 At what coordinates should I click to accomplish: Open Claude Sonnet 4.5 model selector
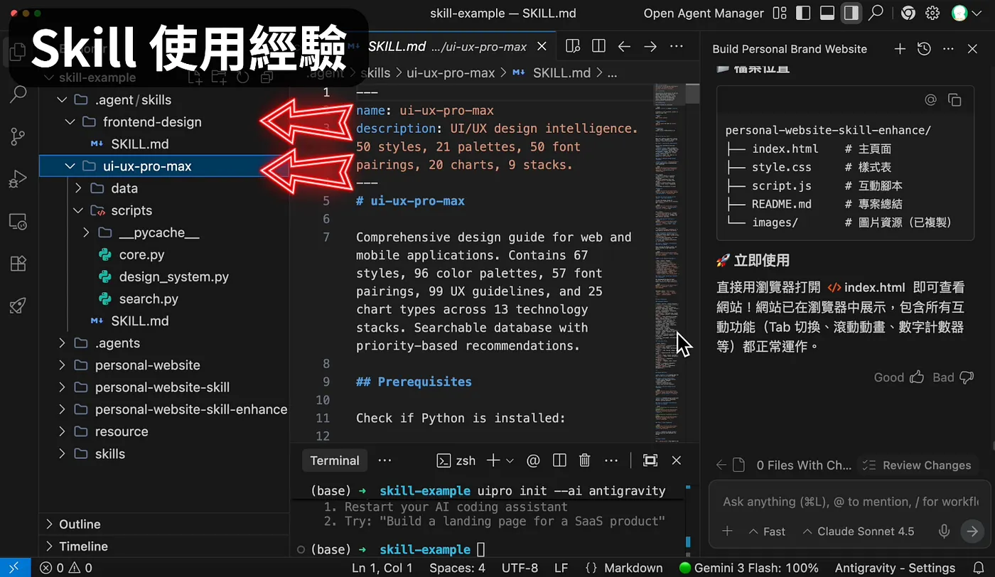click(x=859, y=532)
